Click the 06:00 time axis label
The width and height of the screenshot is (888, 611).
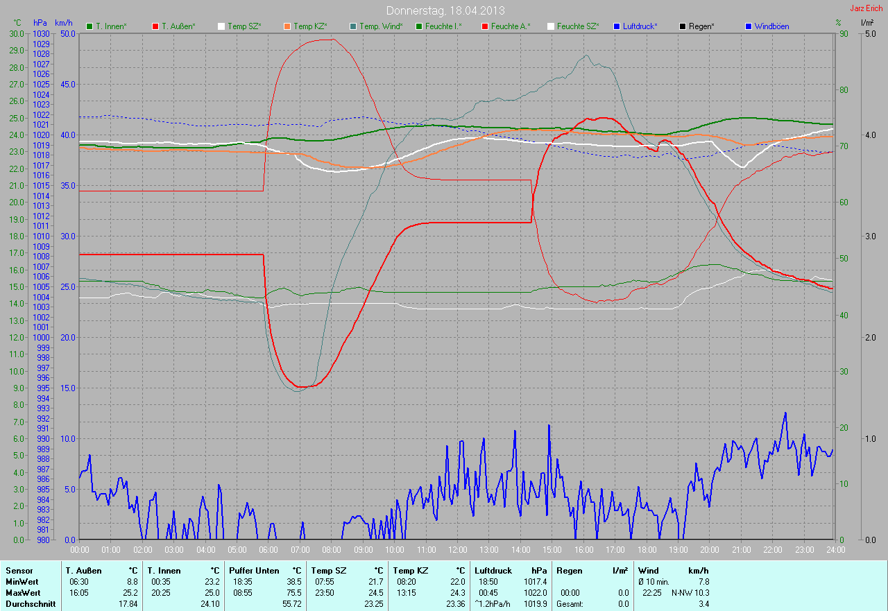click(x=268, y=549)
